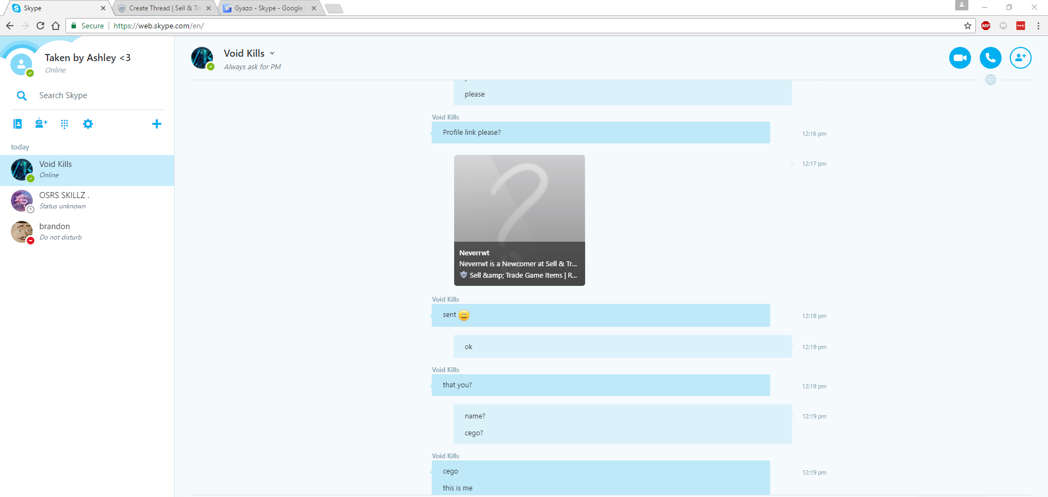
Task: Click the 'cego?' message
Action: point(474,433)
